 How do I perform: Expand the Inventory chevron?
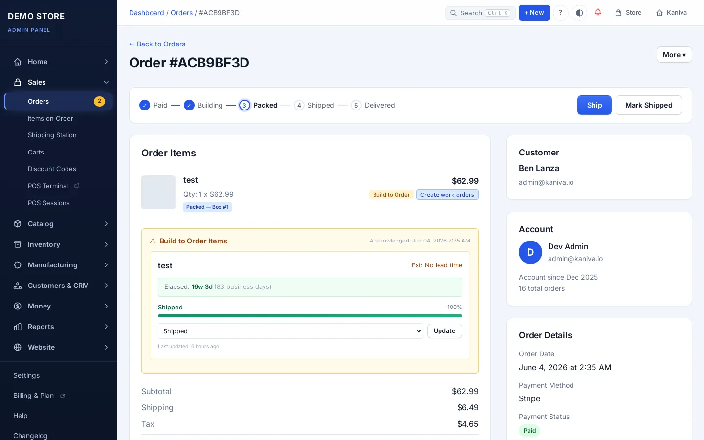(x=106, y=244)
